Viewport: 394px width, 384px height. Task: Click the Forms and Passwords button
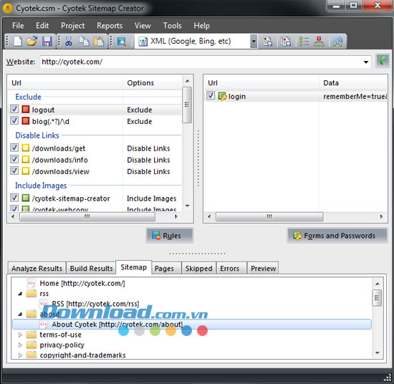point(337,236)
